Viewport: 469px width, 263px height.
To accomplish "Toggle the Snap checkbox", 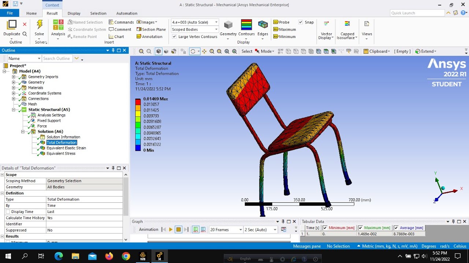I will pos(300,22).
